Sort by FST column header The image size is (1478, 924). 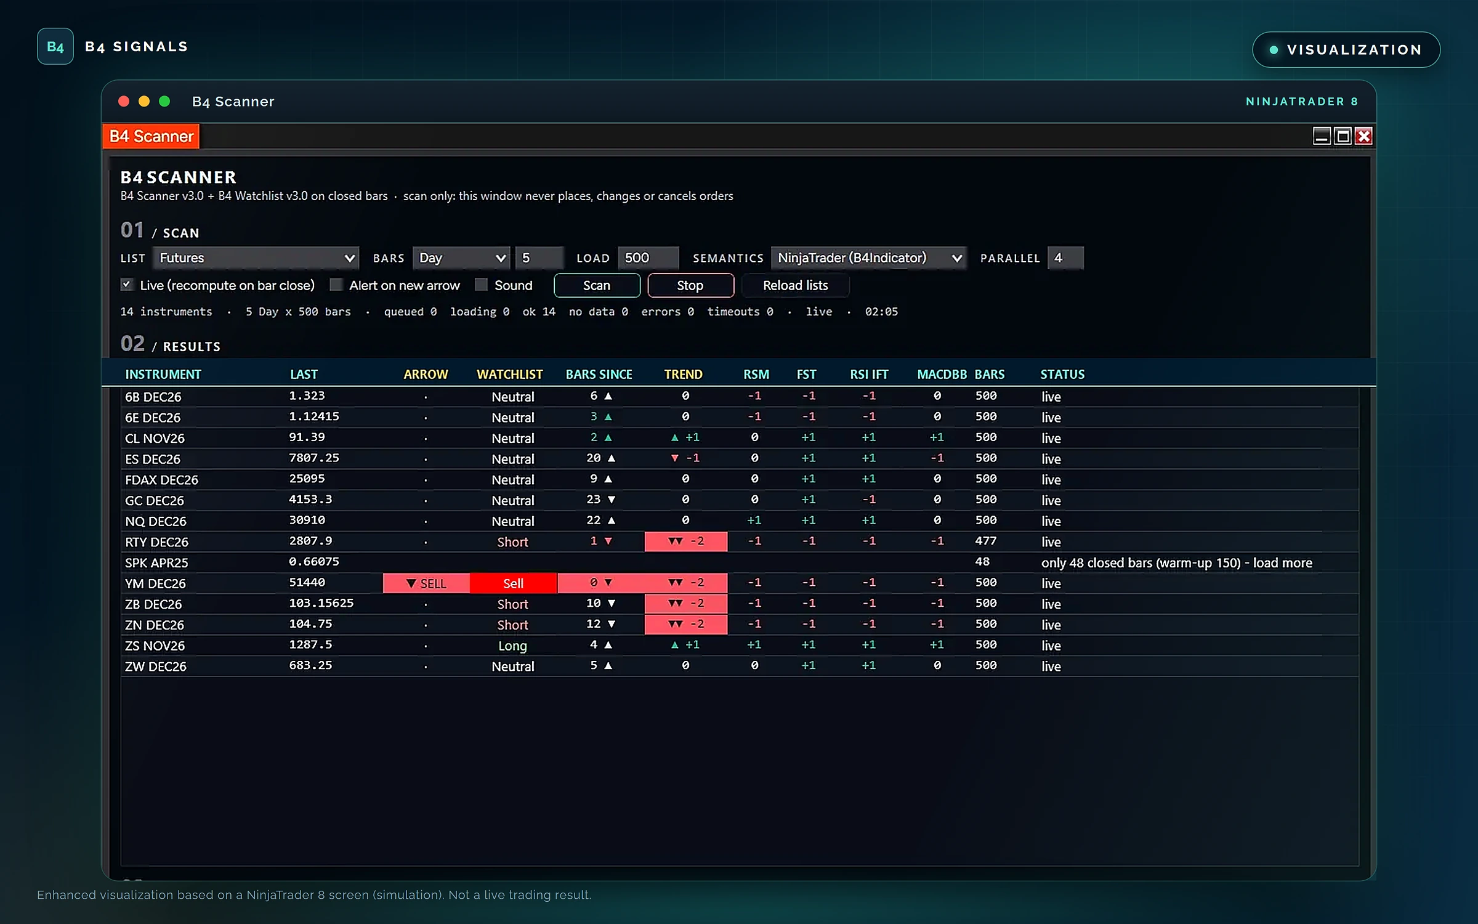[806, 375]
